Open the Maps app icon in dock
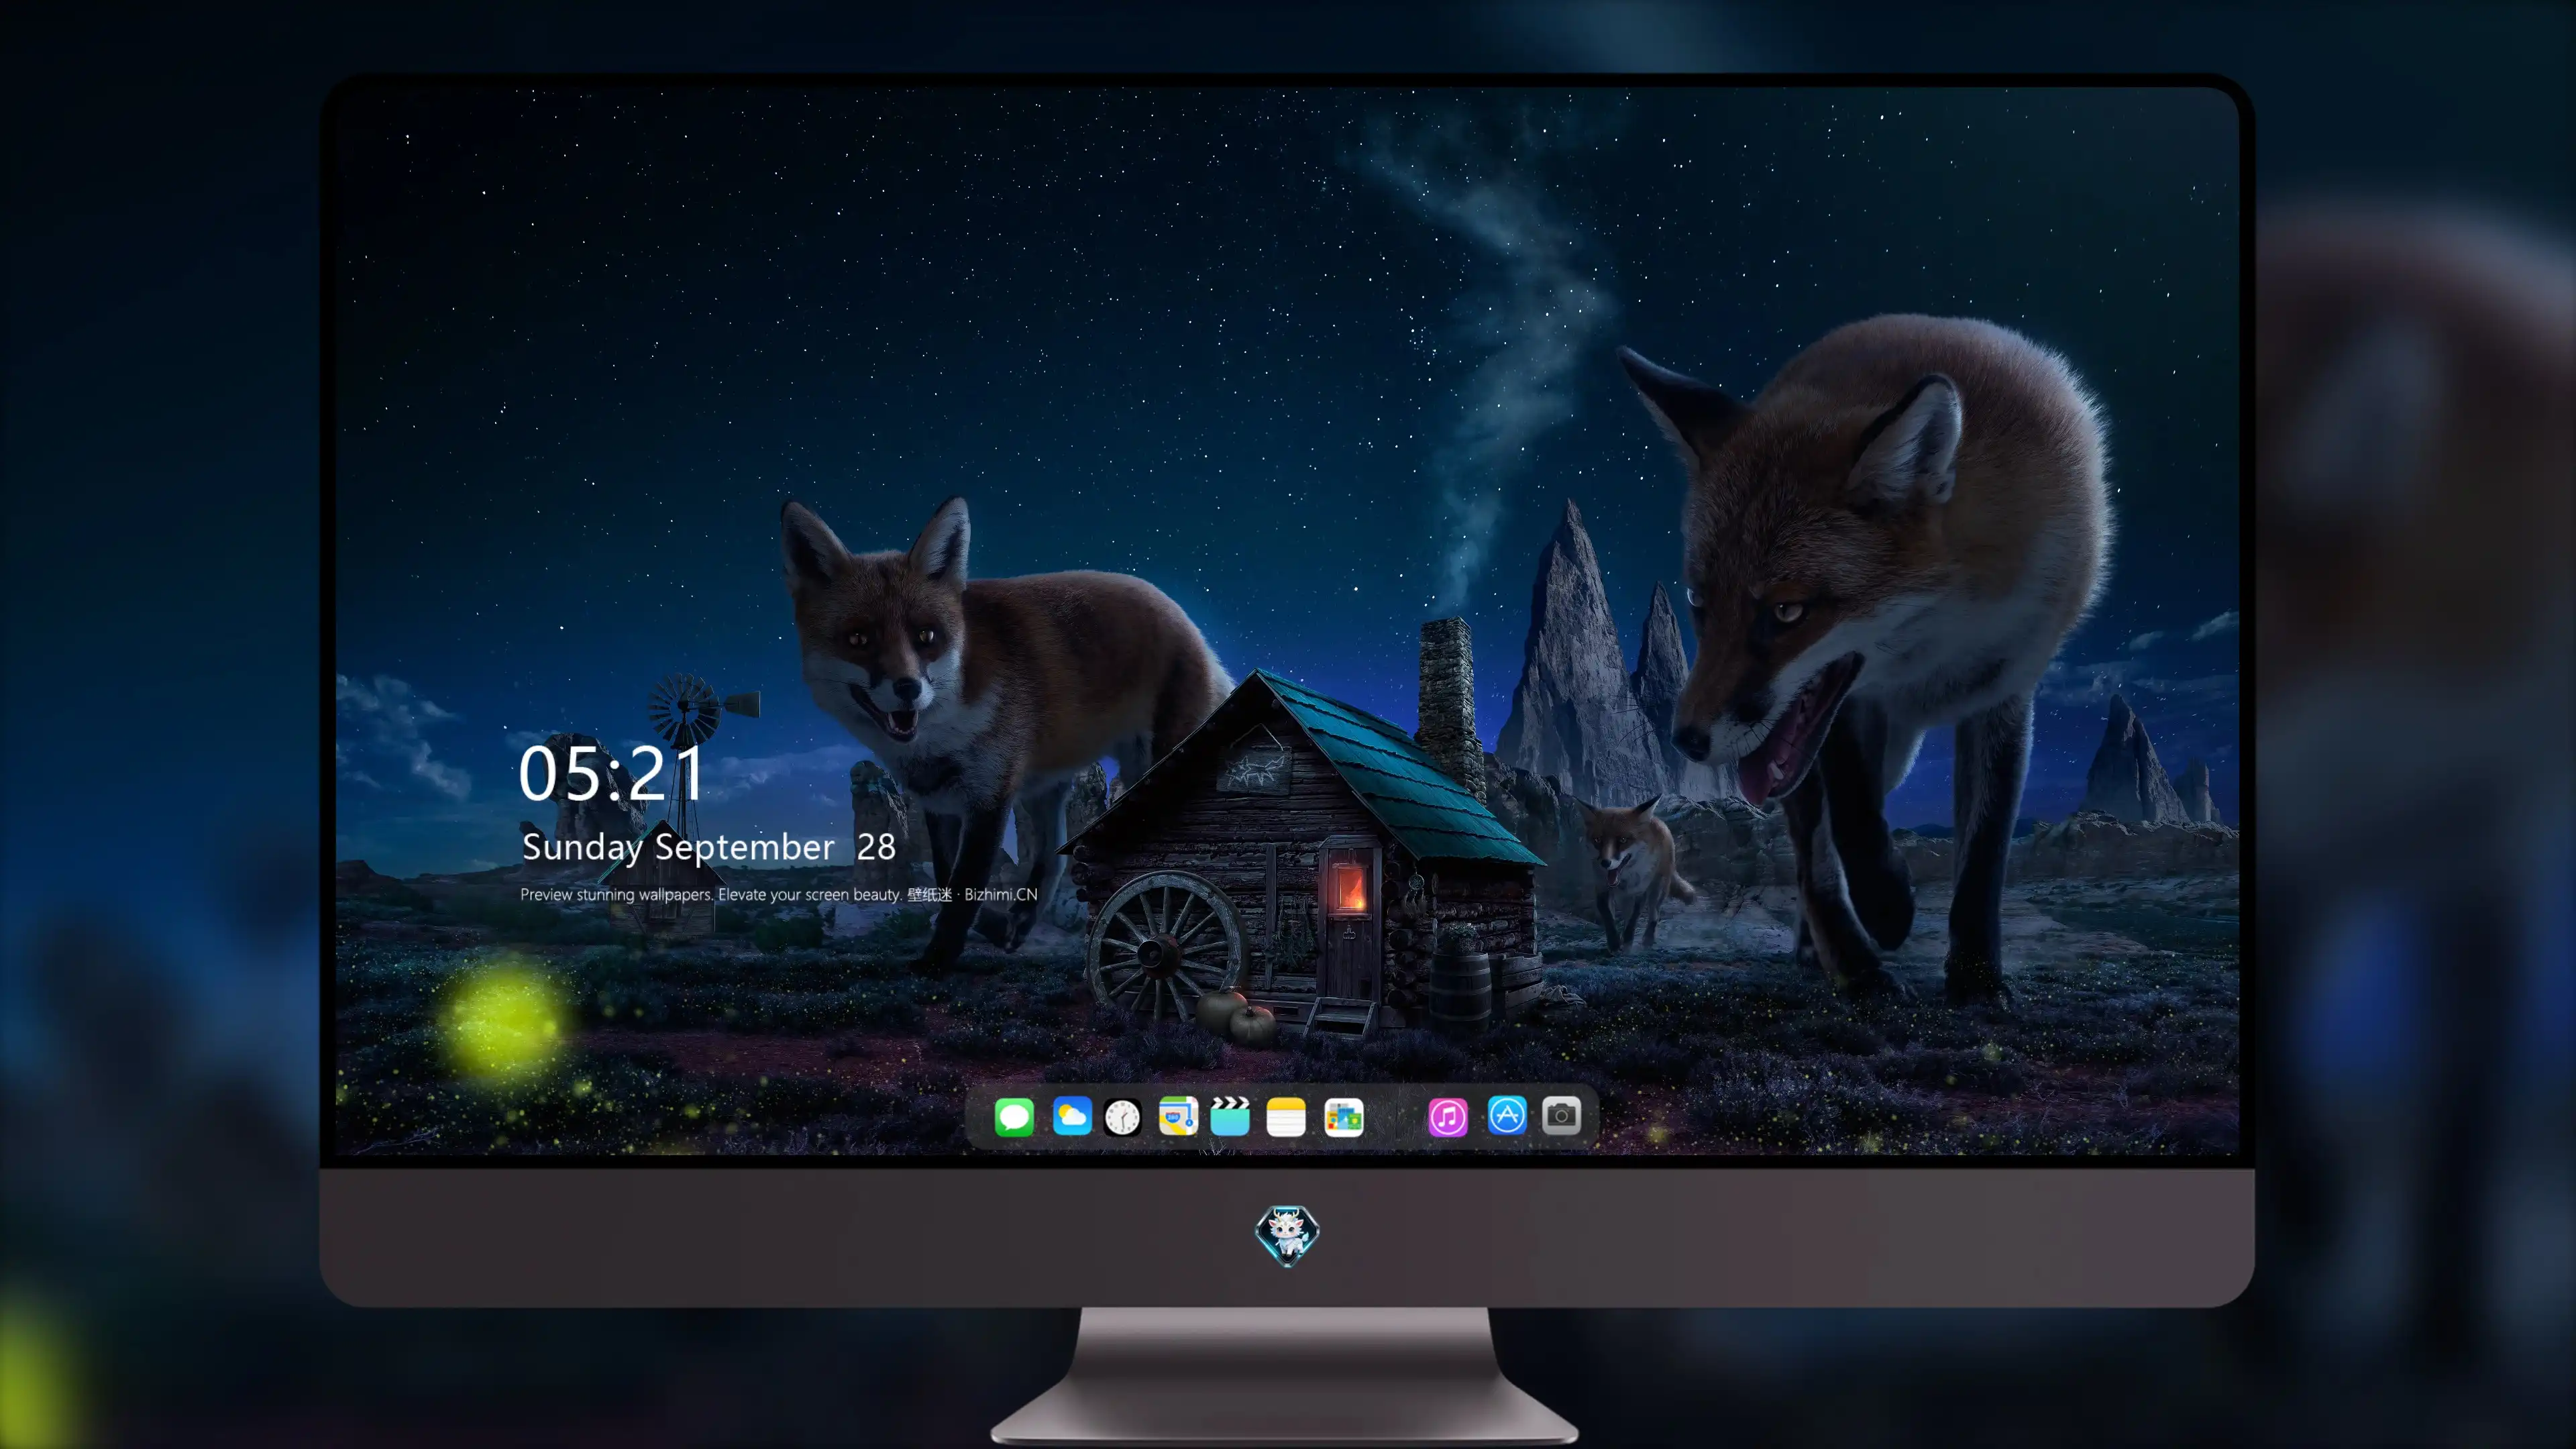Image resolution: width=2576 pixels, height=1449 pixels. 1178,1116
